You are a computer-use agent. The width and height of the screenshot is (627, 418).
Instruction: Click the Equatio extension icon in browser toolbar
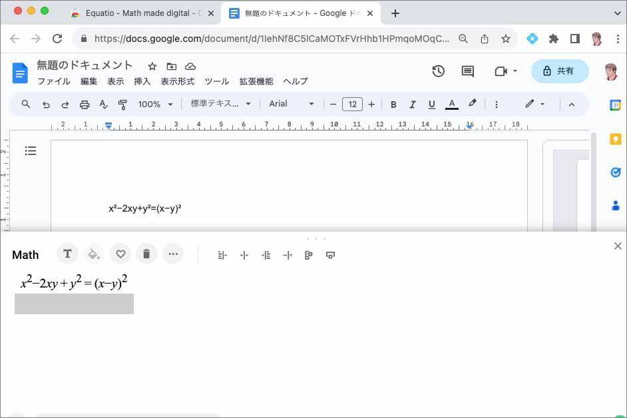coord(532,39)
